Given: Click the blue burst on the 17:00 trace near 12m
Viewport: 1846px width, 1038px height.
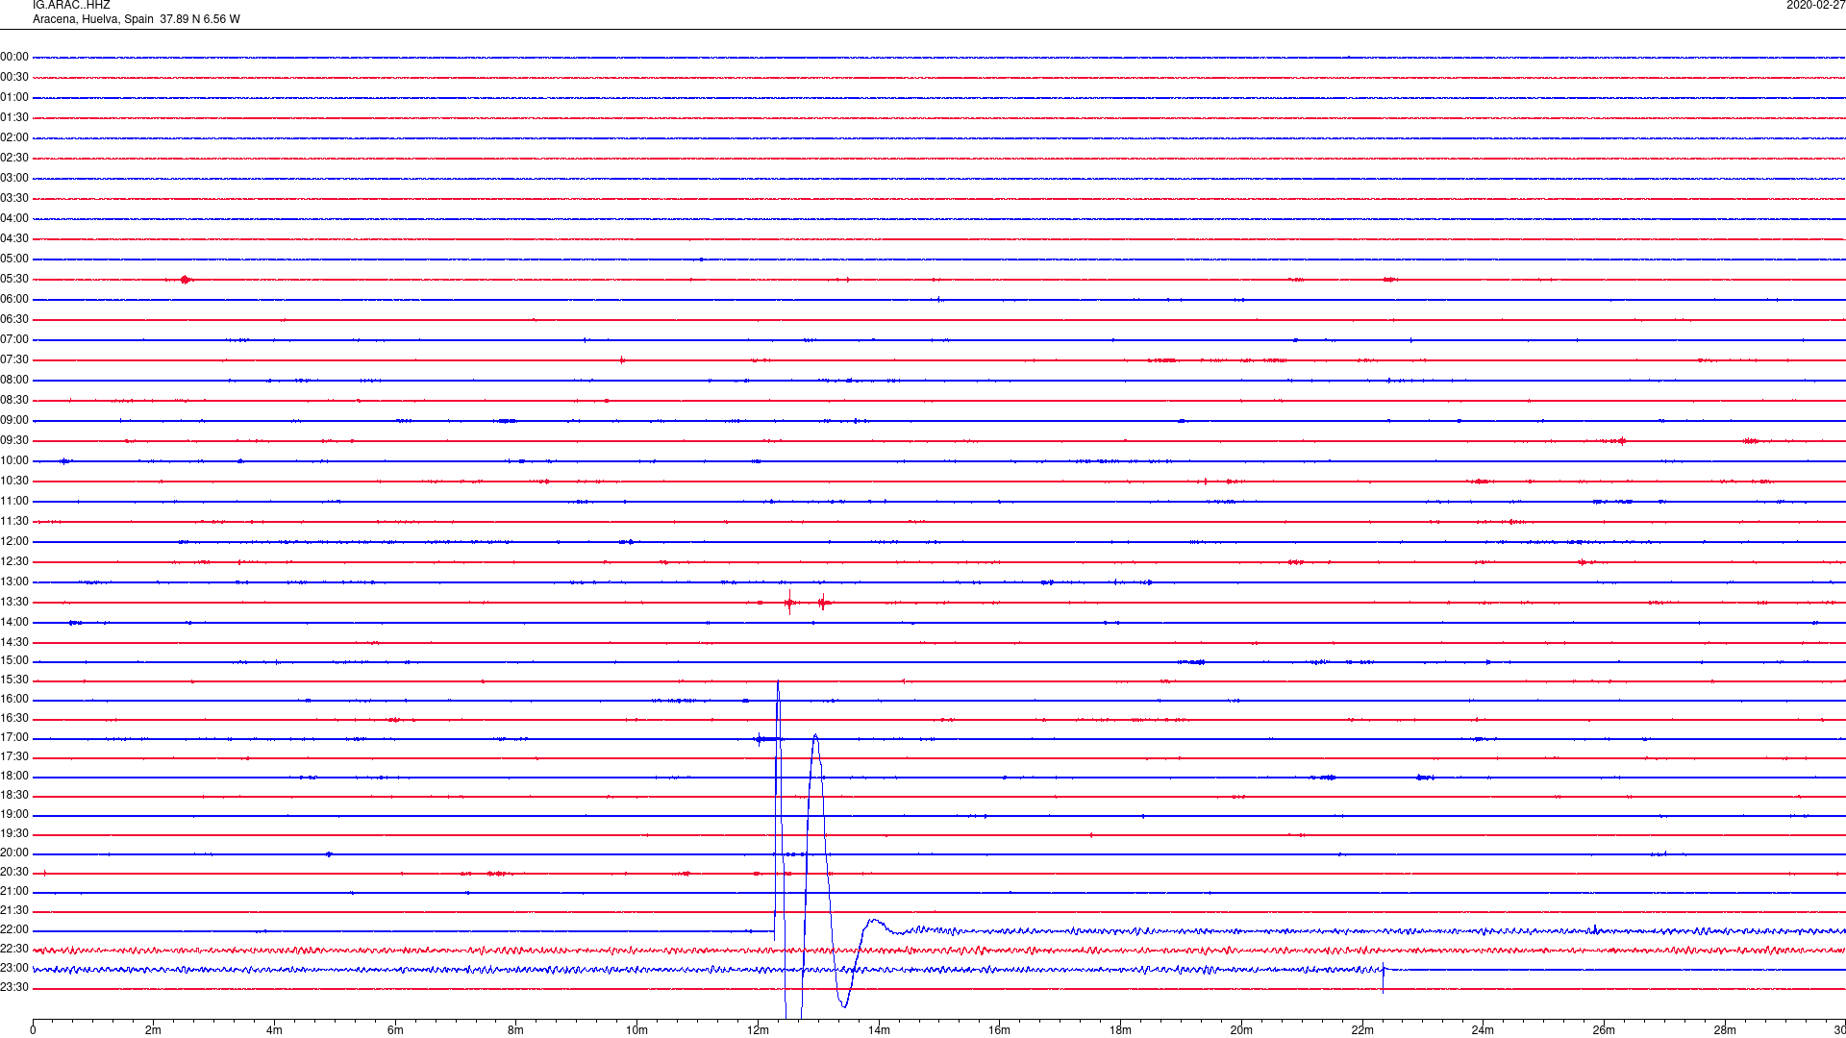Looking at the screenshot, I should pos(766,739).
